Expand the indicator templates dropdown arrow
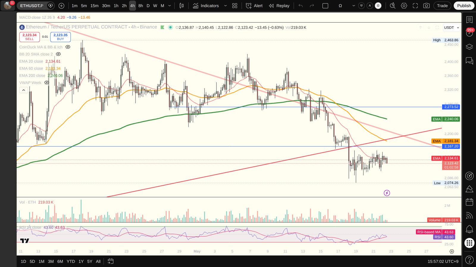The height and width of the screenshot is (267, 476). pyautogui.click(x=225, y=6)
